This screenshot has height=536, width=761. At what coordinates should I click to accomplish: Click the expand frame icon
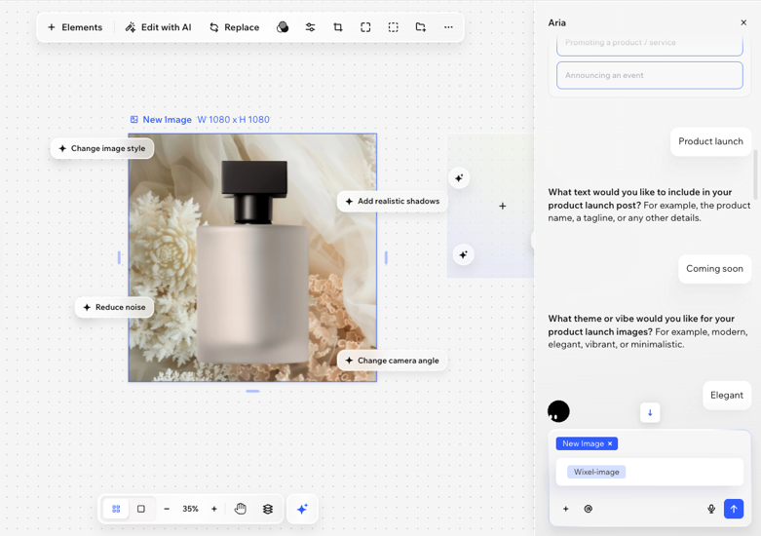[365, 27]
